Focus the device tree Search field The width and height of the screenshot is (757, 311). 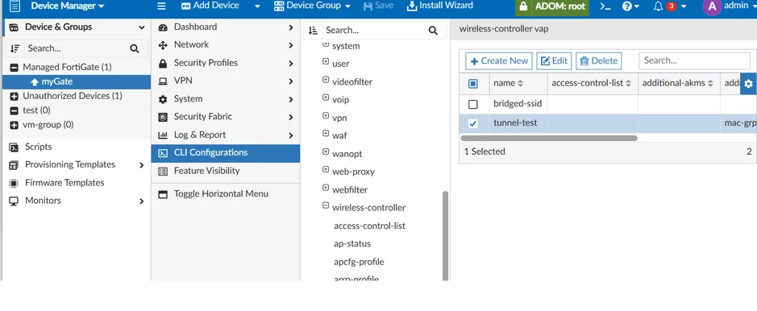[77, 48]
